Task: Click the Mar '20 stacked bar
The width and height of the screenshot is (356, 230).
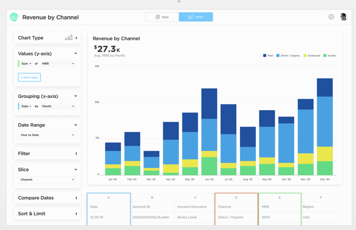Action: (152, 163)
